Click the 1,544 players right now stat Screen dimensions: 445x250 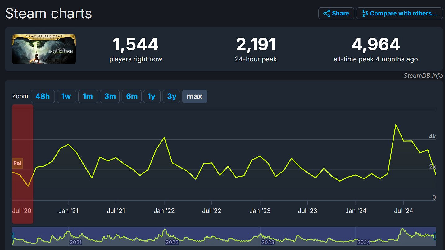tap(135, 45)
